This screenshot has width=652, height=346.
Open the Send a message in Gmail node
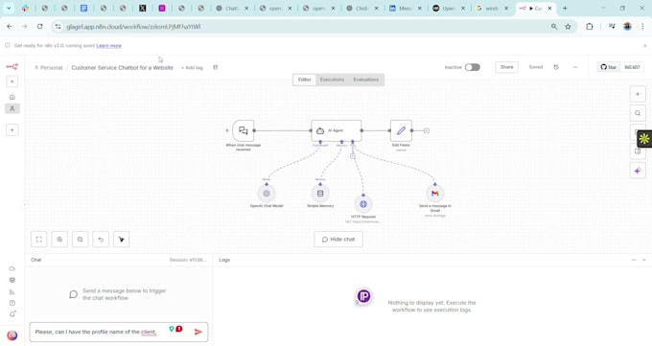[435, 194]
